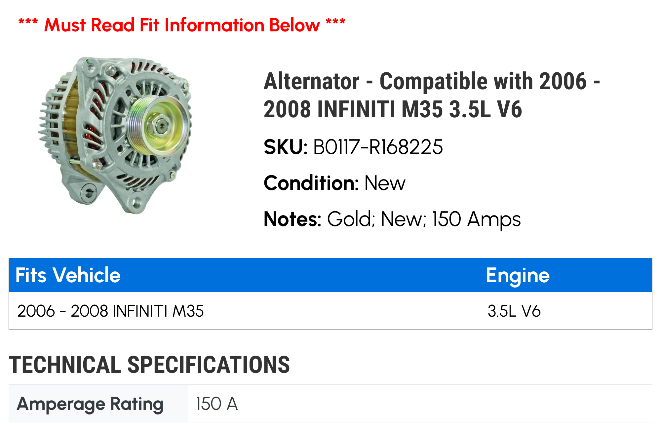Click the "3.5L V6" engine cell

(514, 311)
